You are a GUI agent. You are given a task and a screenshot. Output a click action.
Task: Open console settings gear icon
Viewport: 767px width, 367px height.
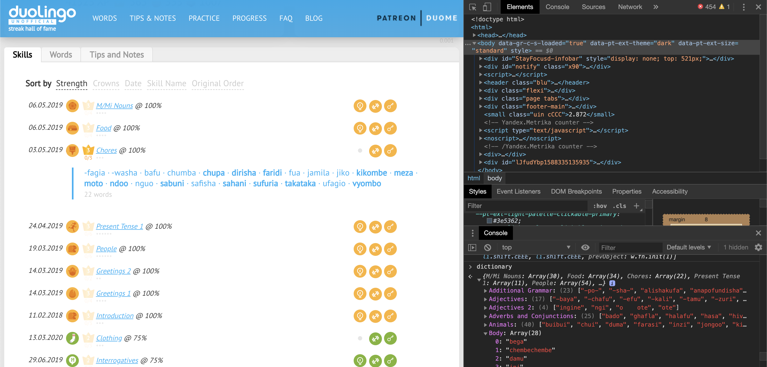pyautogui.click(x=758, y=247)
